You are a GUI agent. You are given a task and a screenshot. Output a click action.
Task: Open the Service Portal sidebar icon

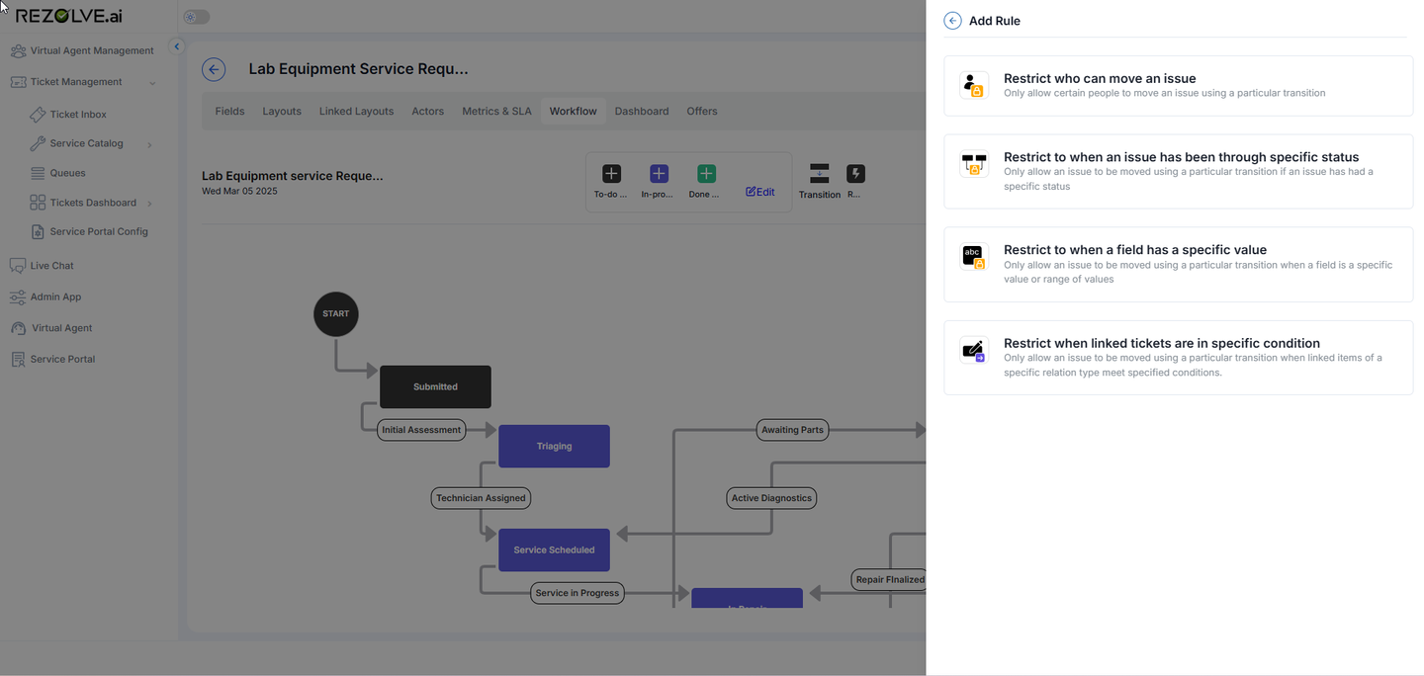[x=18, y=359]
